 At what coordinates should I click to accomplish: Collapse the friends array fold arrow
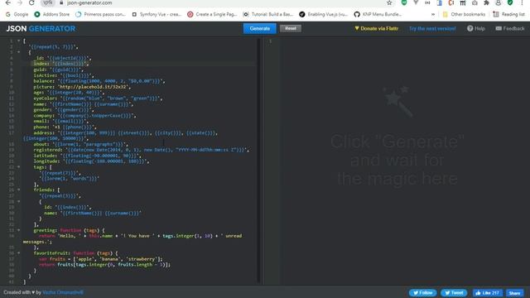(x=18, y=190)
